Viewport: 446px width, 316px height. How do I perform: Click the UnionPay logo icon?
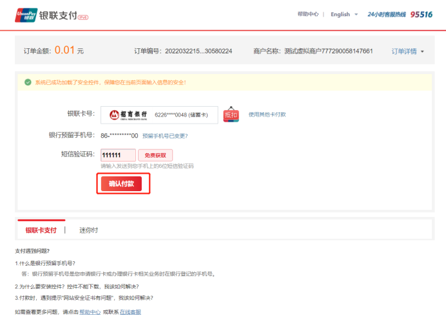(25, 15)
